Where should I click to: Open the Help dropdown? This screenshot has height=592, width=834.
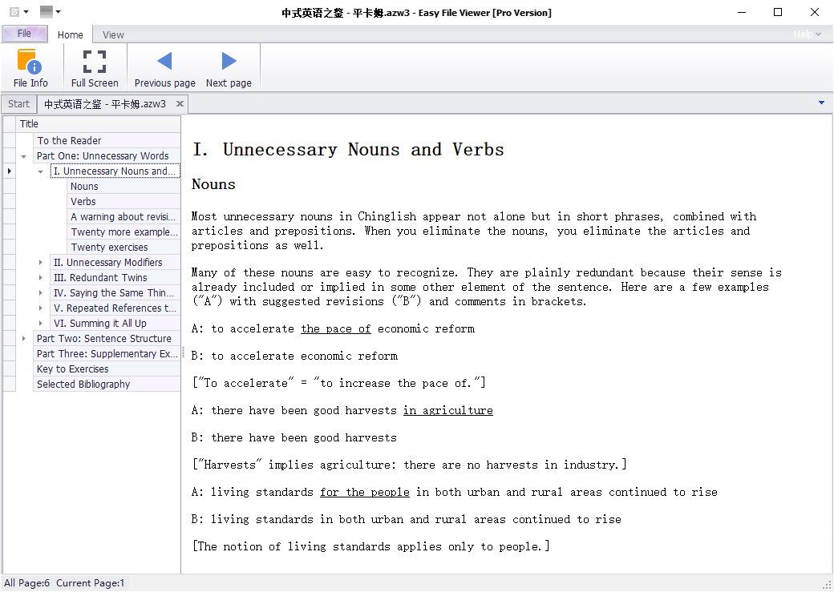tap(807, 34)
